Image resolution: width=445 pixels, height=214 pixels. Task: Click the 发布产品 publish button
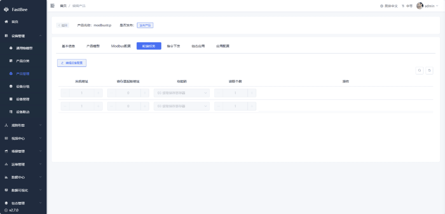coord(145,25)
